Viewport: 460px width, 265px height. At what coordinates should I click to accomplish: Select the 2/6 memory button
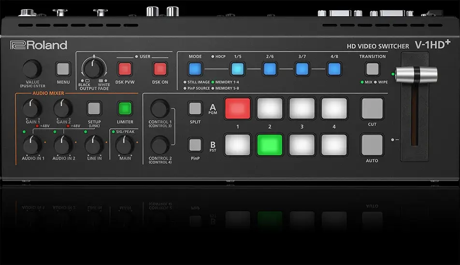point(270,69)
